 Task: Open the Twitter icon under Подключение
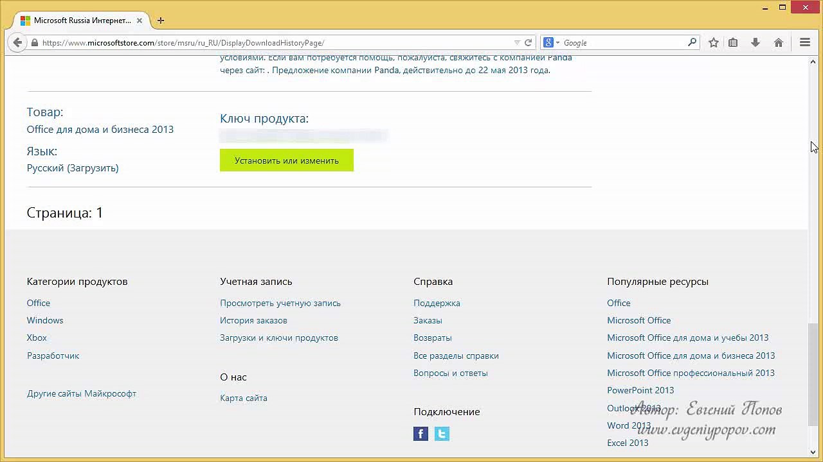click(442, 434)
